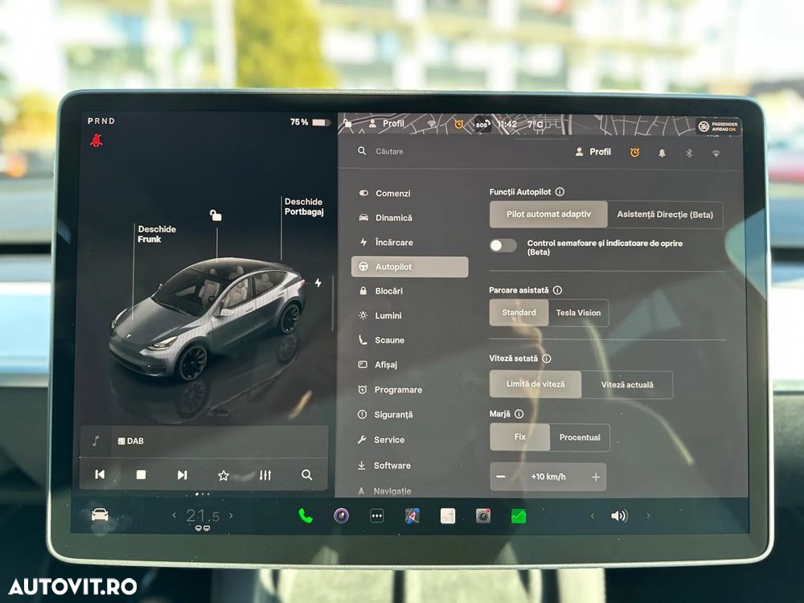Choose Tesla Vision assisted parking
The height and width of the screenshot is (603, 804).
coord(578,313)
